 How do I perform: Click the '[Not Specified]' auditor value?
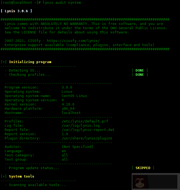[78, 147]
